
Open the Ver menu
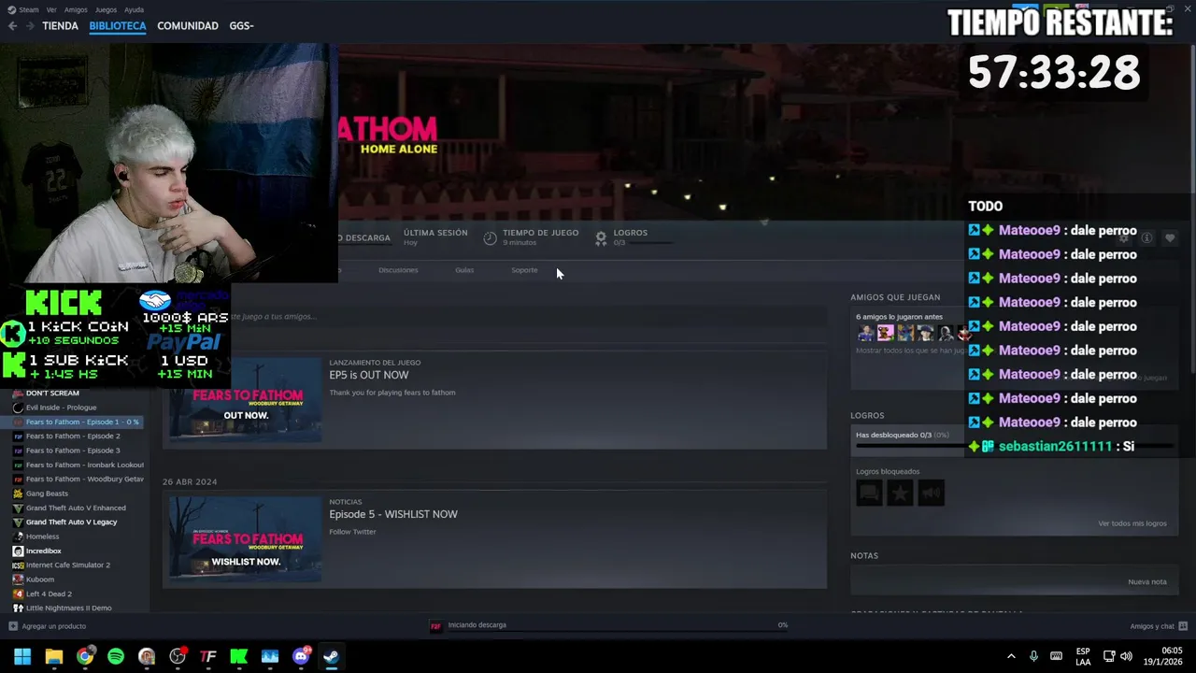(51, 9)
